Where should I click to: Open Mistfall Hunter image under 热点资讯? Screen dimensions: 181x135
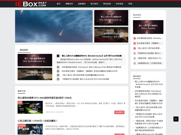tap(148, 27)
